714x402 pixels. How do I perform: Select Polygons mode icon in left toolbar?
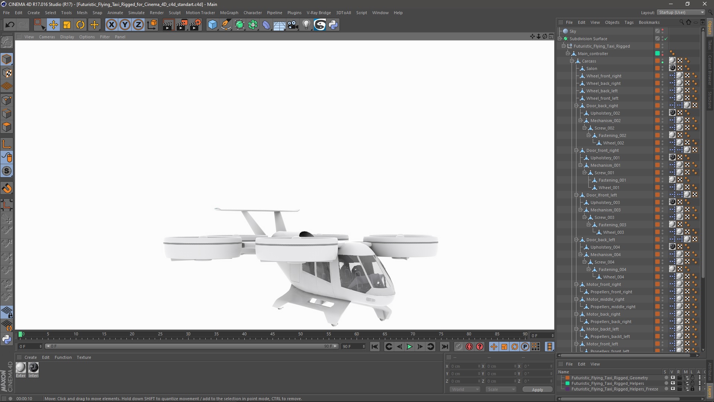point(7,127)
